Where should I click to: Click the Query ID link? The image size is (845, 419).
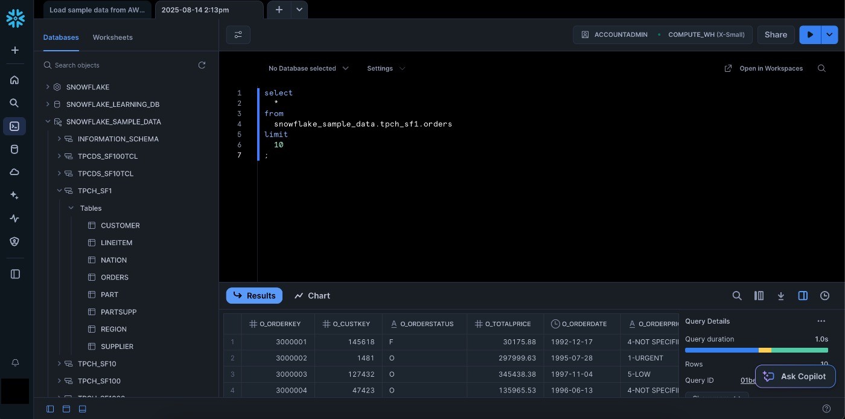747,380
